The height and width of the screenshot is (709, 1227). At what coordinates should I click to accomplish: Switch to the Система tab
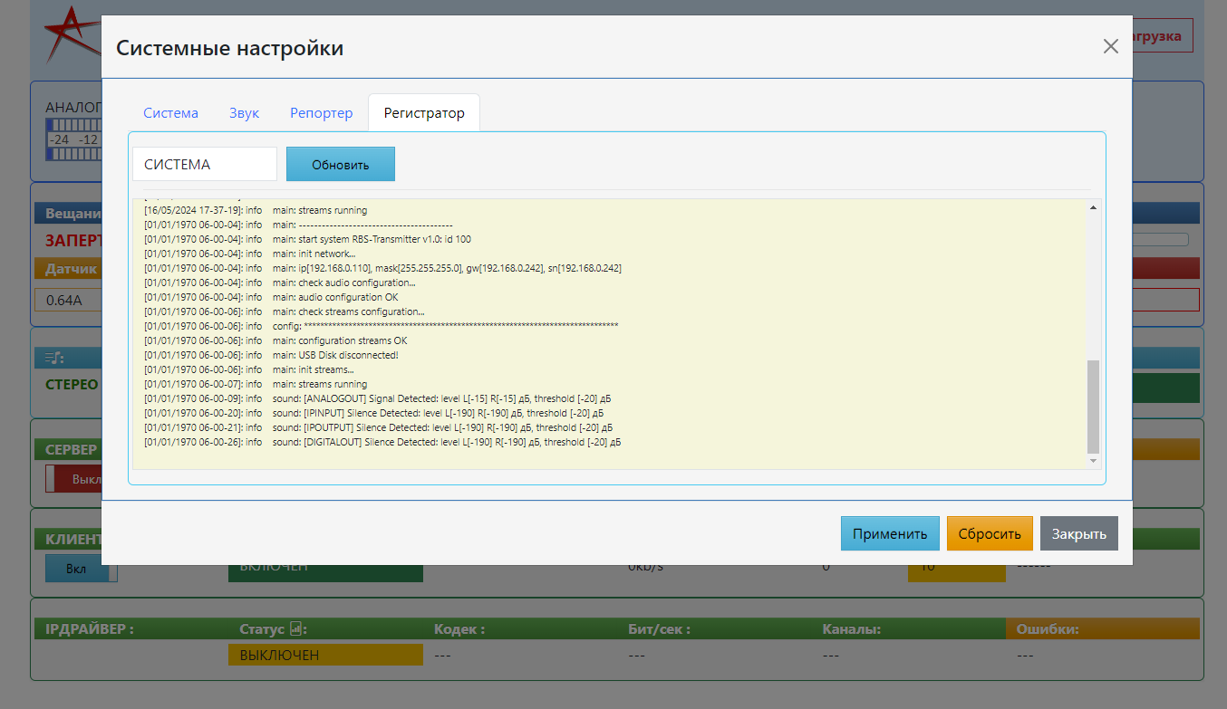170,113
